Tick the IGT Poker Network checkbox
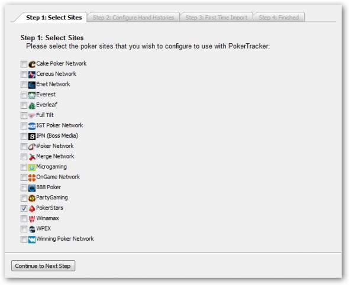Screen dimensions: 349x285 click(24, 126)
